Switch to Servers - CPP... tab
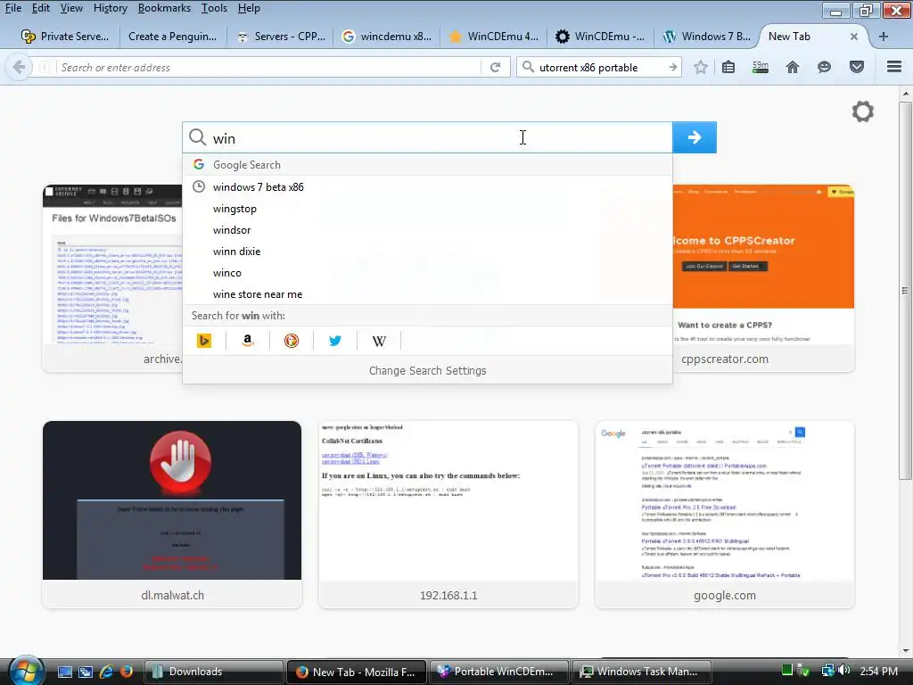 pos(281,36)
